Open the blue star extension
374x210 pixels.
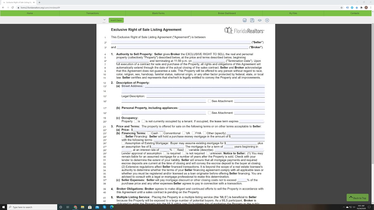pyautogui.click(x=357, y=8)
